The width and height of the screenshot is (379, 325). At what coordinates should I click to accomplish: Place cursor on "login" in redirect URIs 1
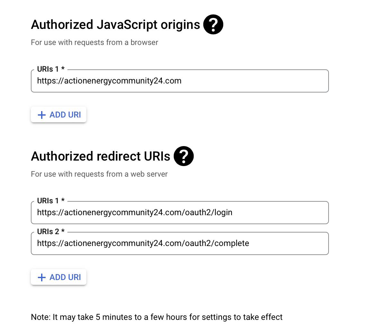[223, 213]
